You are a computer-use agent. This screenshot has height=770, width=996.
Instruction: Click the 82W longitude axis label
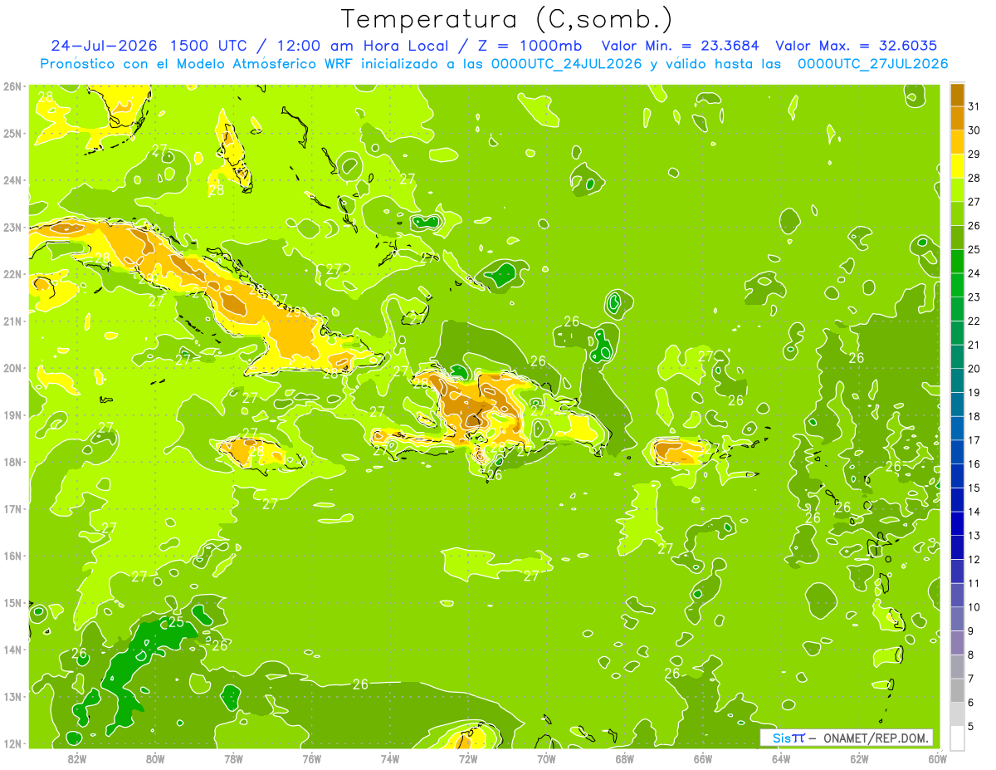coord(77,758)
